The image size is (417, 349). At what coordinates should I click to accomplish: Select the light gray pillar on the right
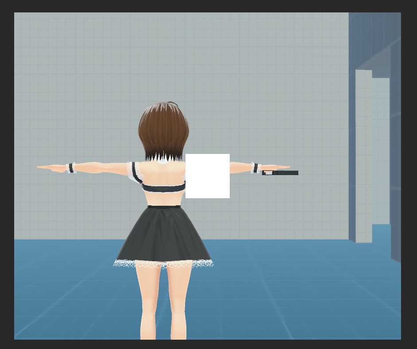pyautogui.click(x=363, y=155)
